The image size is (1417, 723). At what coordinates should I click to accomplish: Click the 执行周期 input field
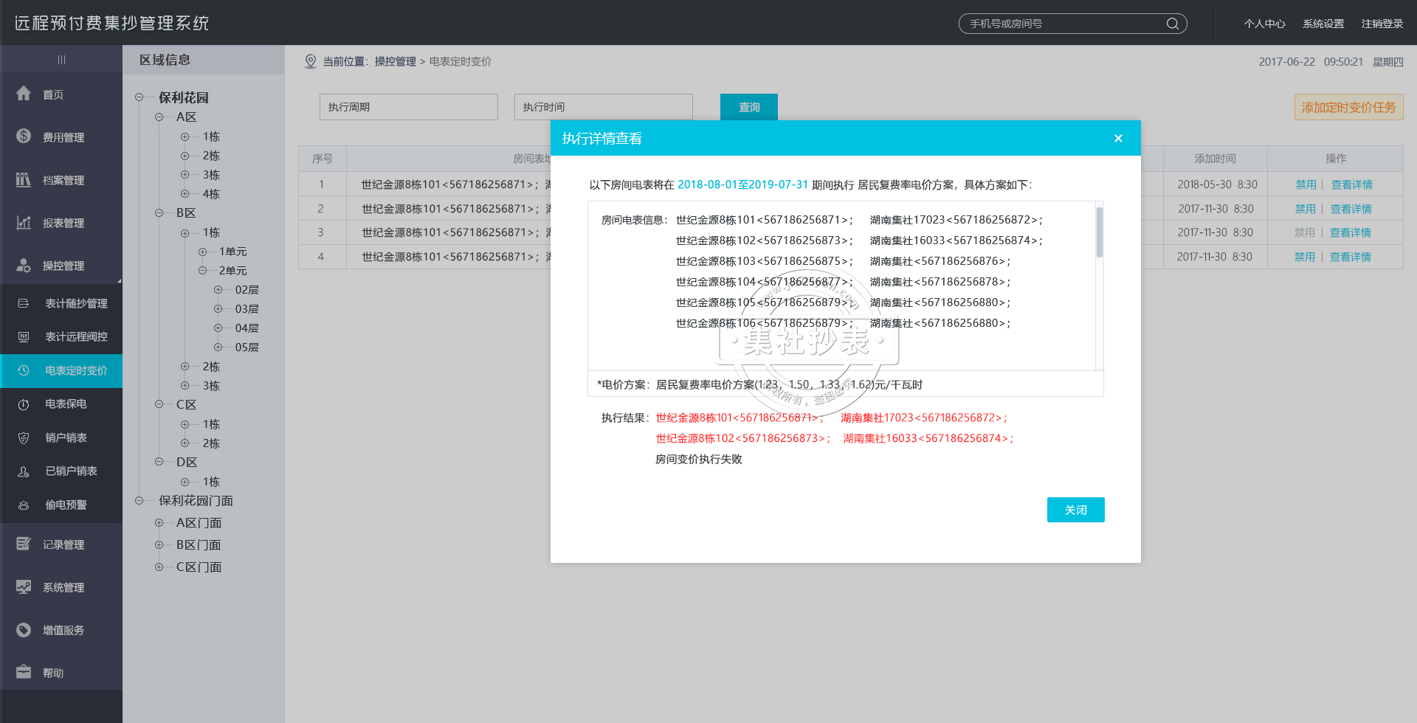pyautogui.click(x=408, y=107)
